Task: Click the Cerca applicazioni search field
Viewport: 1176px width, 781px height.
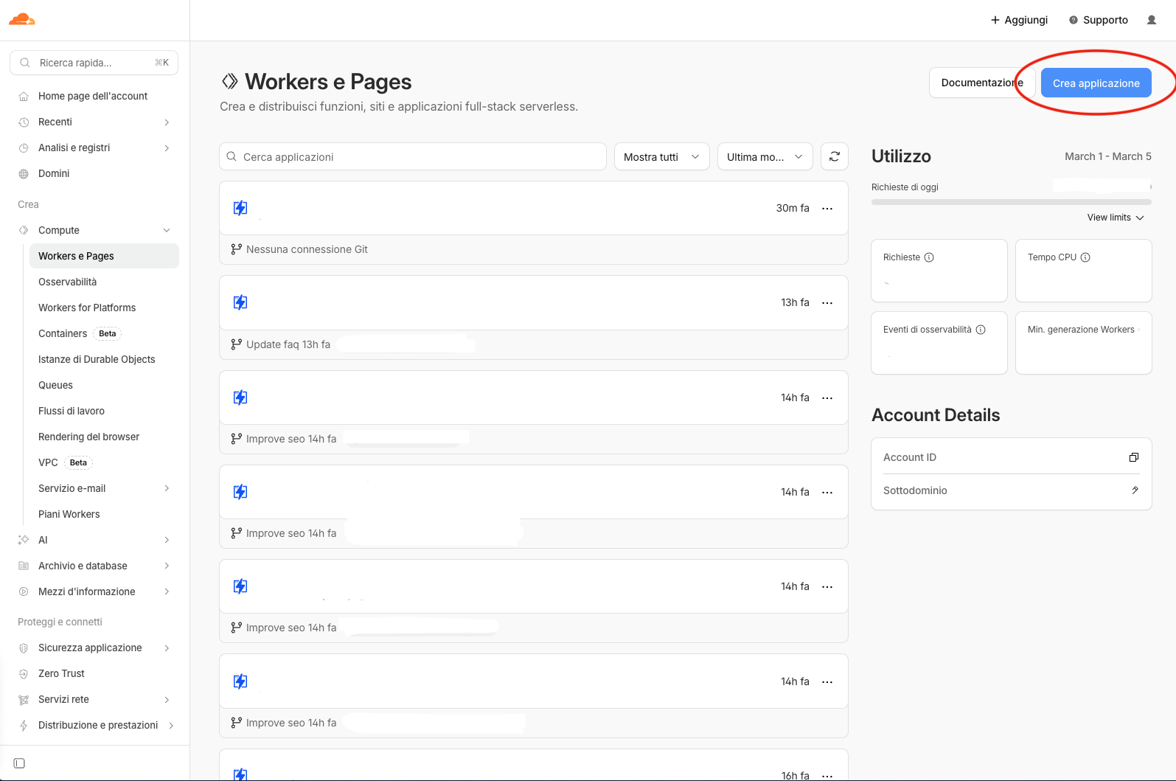Action: pyautogui.click(x=413, y=156)
